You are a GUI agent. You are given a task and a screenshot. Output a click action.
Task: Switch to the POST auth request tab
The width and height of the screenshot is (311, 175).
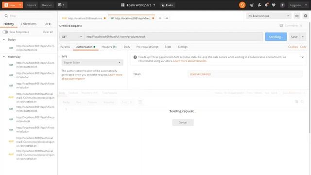[x=84, y=18]
